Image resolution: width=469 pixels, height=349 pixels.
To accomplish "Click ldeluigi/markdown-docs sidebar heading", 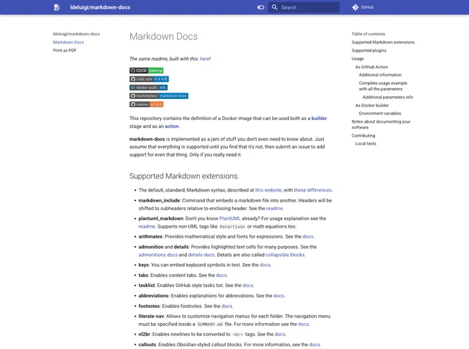I will pyautogui.click(x=76, y=34).
